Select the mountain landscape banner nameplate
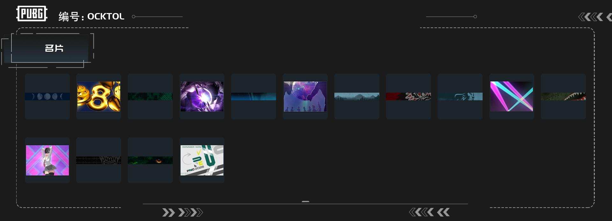 coord(357,96)
